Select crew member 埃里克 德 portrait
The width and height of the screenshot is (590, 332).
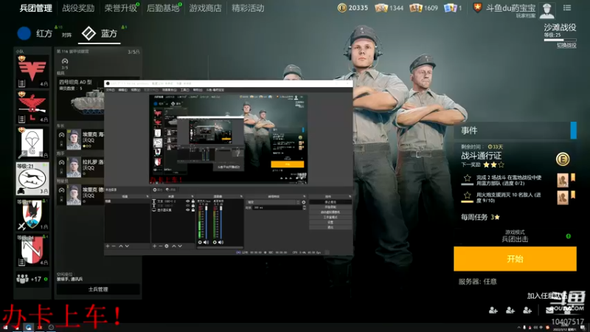(x=74, y=195)
